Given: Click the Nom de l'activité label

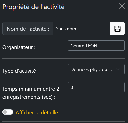Looking at the screenshot, I should click(x=28, y=29).
